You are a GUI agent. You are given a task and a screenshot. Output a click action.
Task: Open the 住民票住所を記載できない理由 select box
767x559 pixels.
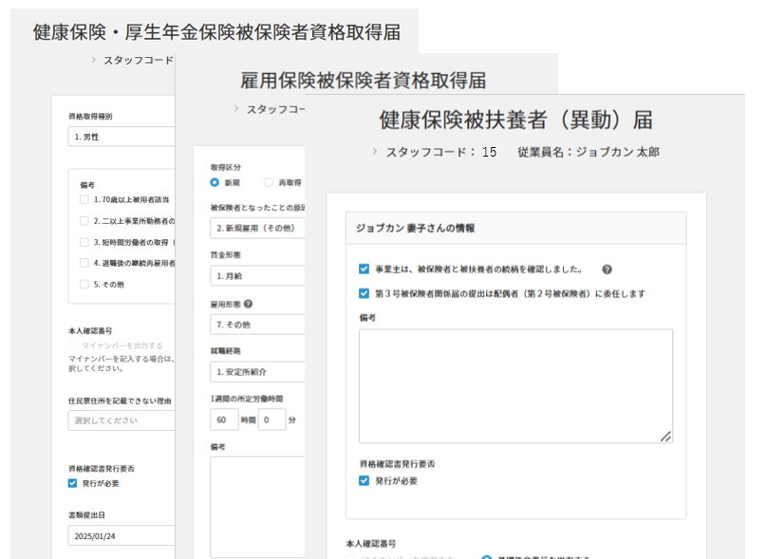pyautogui.click(x=122, y=420)
